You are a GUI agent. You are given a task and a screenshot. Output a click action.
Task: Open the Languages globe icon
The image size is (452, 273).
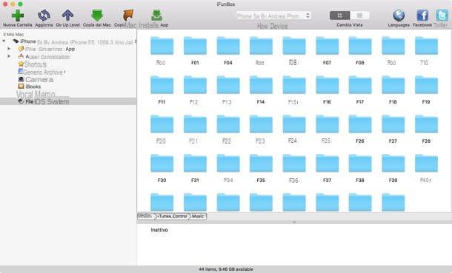pyautogui.click(x=399, y=16)
